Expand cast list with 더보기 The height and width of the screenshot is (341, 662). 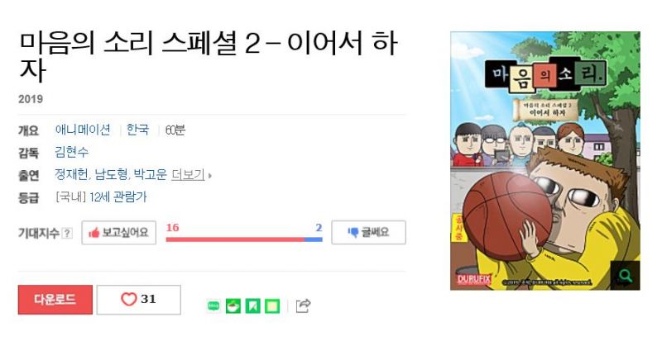[188, 174]
